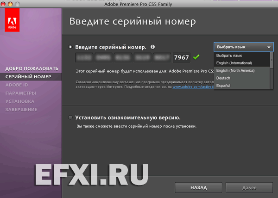278x198 pixels.
Task: Click the fifth blurred serial number field
Action: (x=162, y=57)
